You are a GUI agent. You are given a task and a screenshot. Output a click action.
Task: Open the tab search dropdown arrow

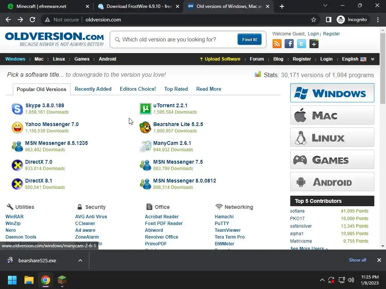tap(325, 5)
